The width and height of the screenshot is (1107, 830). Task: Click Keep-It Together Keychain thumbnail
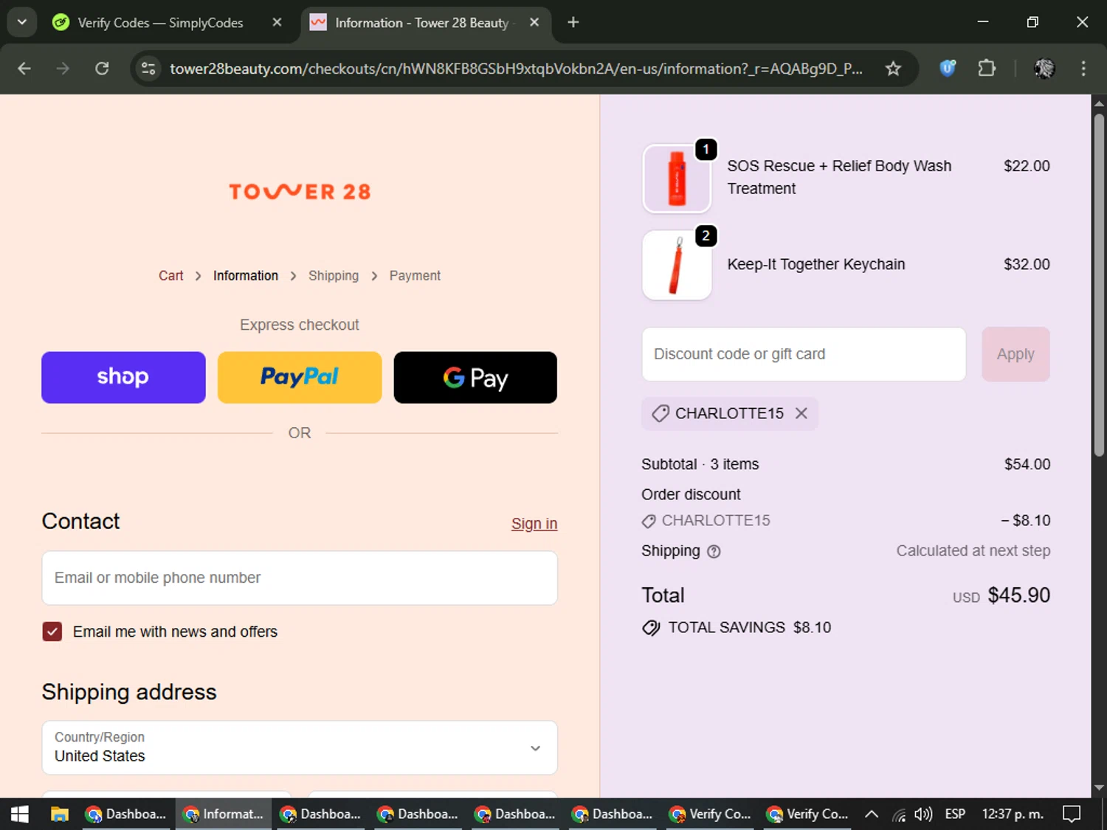tap(677, 265)
